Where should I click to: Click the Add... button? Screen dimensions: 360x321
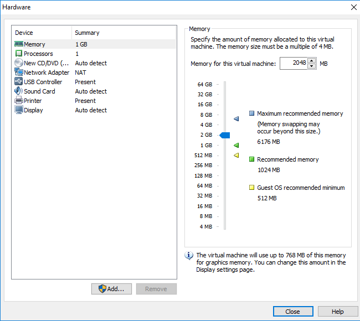pyautogui.click(x=111, y=289)
